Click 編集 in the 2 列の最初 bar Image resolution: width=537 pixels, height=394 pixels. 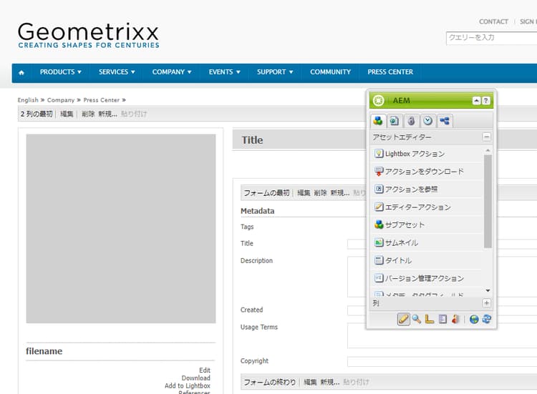(x=67, y=114)
